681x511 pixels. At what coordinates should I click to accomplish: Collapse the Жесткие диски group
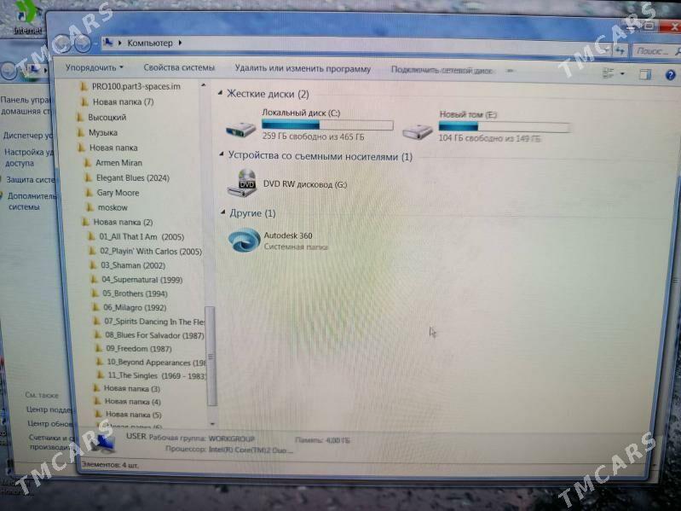pos(222,94)
